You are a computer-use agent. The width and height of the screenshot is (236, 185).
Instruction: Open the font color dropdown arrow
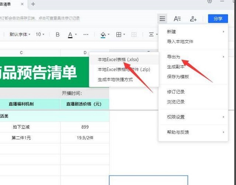(76, 35)
